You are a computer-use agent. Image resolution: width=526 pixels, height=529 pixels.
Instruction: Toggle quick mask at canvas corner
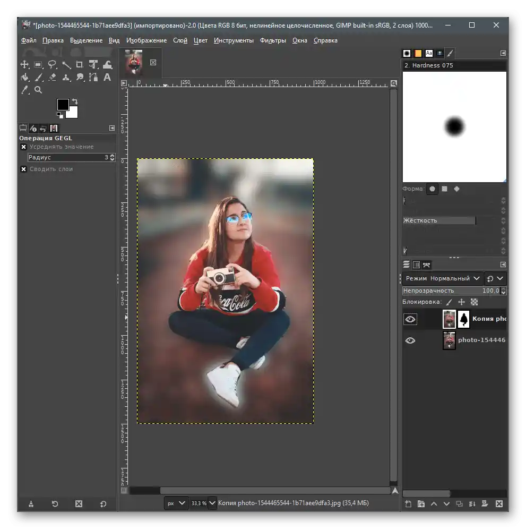coord(124,491)
